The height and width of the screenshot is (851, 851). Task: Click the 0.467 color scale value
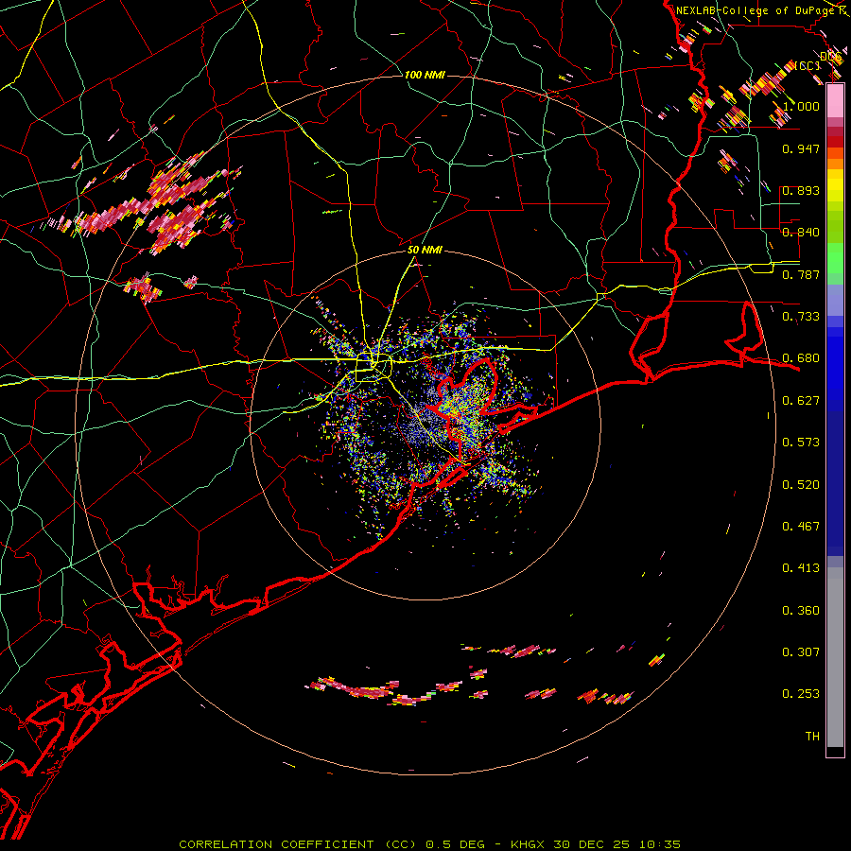(801, 527)
